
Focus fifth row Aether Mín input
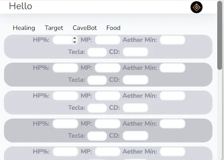[x=172, y=152]
